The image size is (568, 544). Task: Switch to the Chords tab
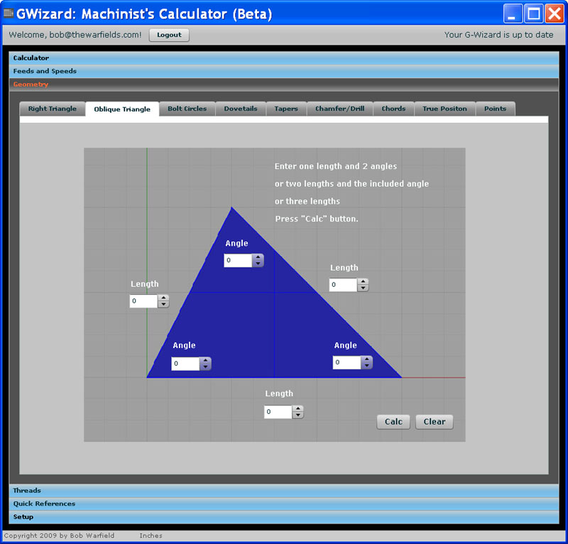point(393,109)
